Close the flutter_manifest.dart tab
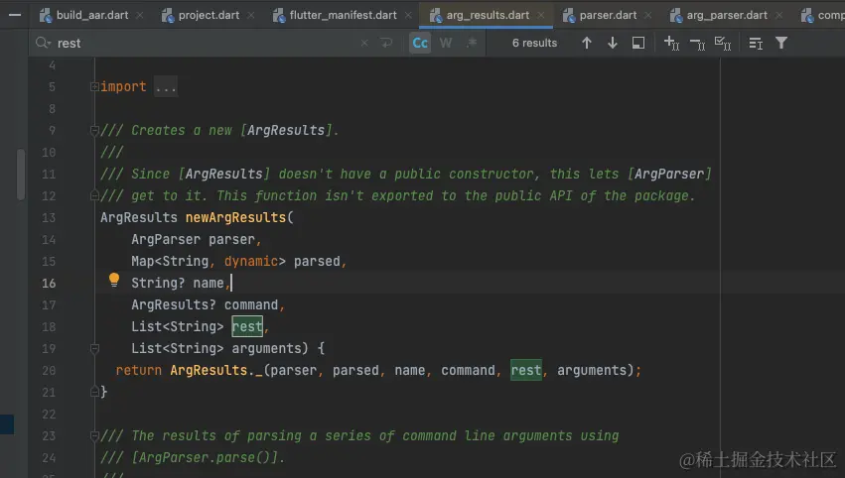845x478 pixels. tap(408, 15)
